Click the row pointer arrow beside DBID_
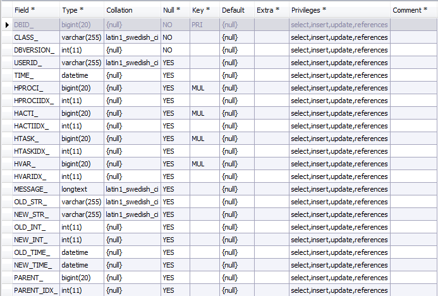This screenshot has height=296, width=438. [7, 25]
